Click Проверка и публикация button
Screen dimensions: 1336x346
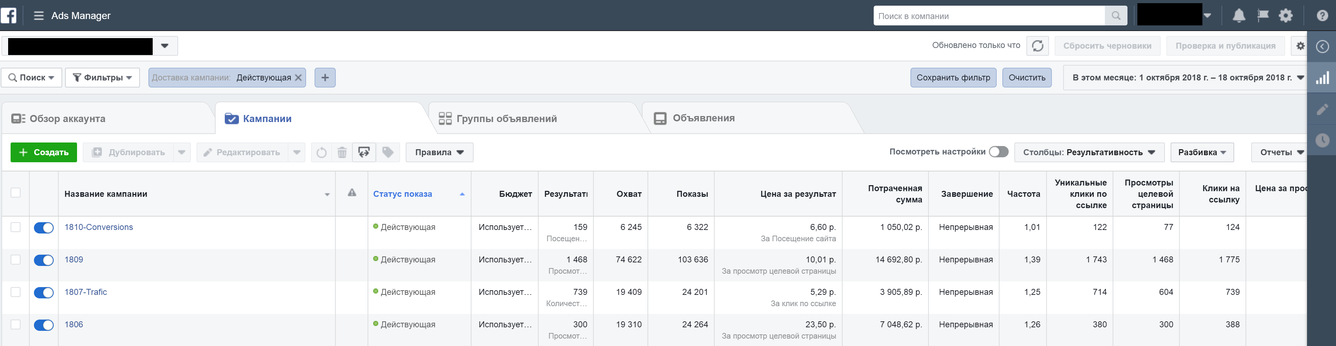(x=1225, y=45)
